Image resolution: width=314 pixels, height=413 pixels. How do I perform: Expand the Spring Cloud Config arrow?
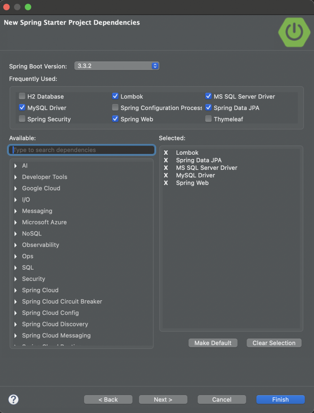(16, 313)
